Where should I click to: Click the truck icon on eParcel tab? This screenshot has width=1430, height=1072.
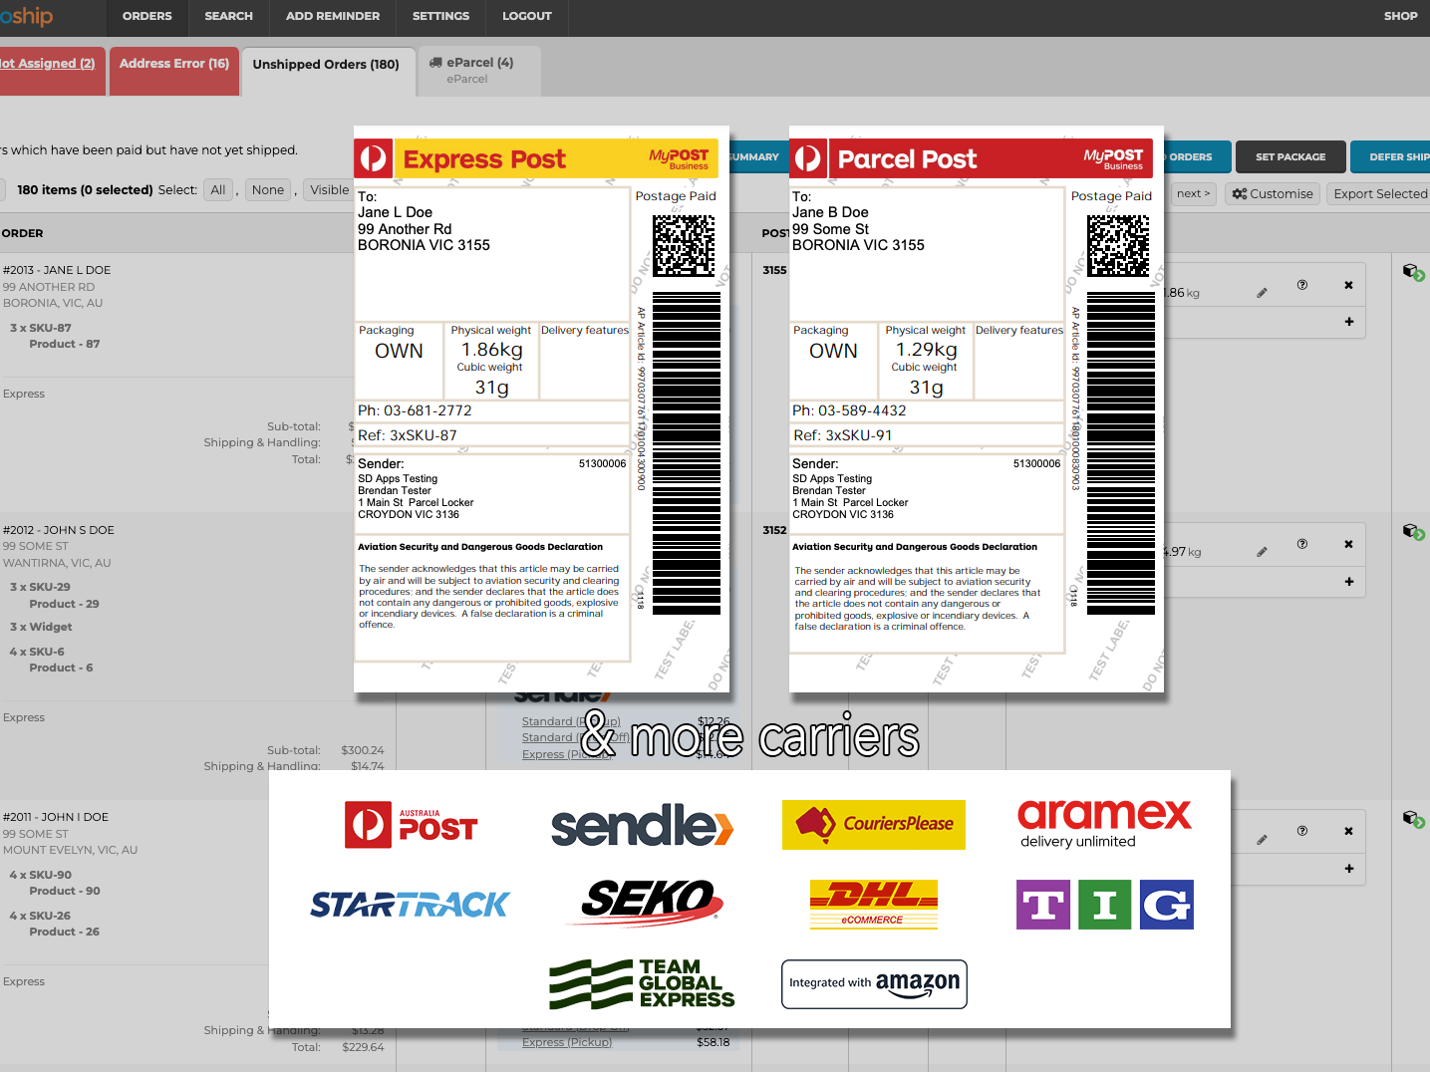click(435, 62)
